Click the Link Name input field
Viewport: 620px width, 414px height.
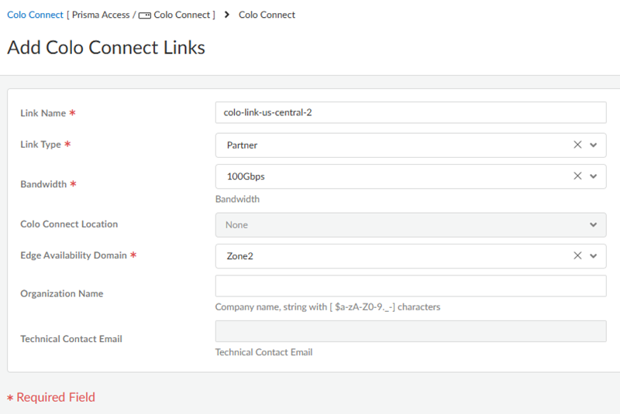(411, 112)
